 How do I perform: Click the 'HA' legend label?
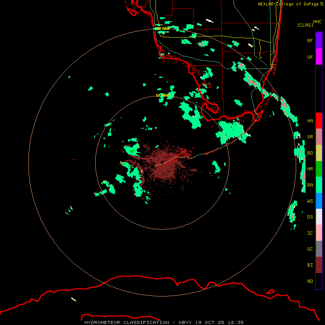point(310,121)
